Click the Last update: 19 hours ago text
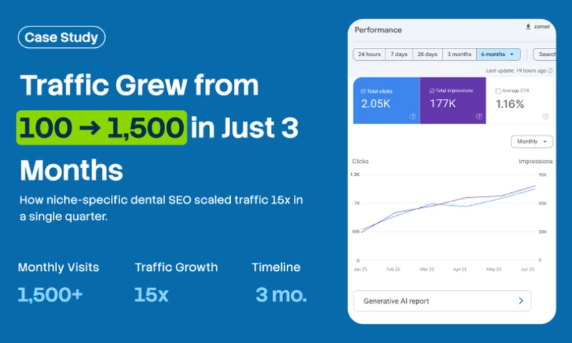 (516, 71)
